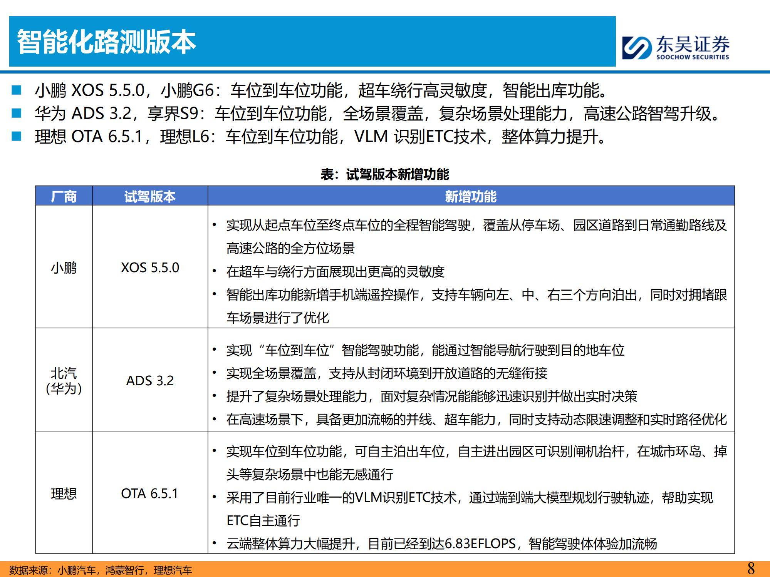
Task: Select the 理想 OTA 6.5.1 bullet line
Action: [321, 137]
